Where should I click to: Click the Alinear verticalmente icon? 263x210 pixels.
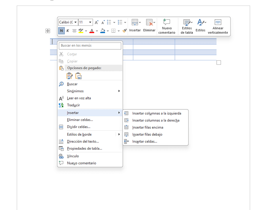tap(218, 22)
